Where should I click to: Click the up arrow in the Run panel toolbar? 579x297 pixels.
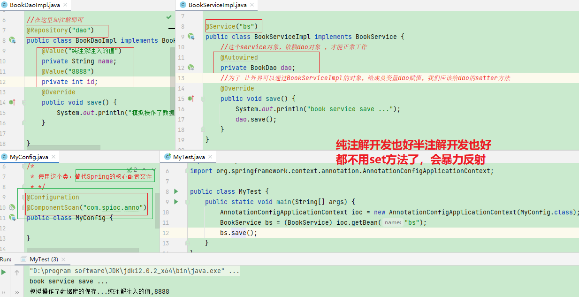click(x=17, y=272)
